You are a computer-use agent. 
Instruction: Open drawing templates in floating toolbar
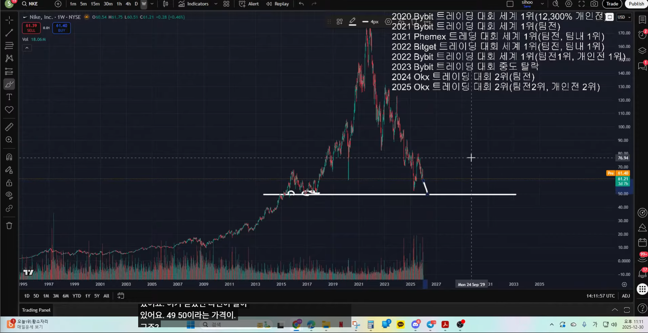pos(340,22)
